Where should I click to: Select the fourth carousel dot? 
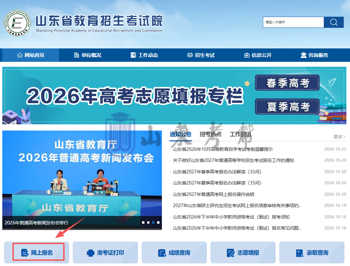coord(158,222)
